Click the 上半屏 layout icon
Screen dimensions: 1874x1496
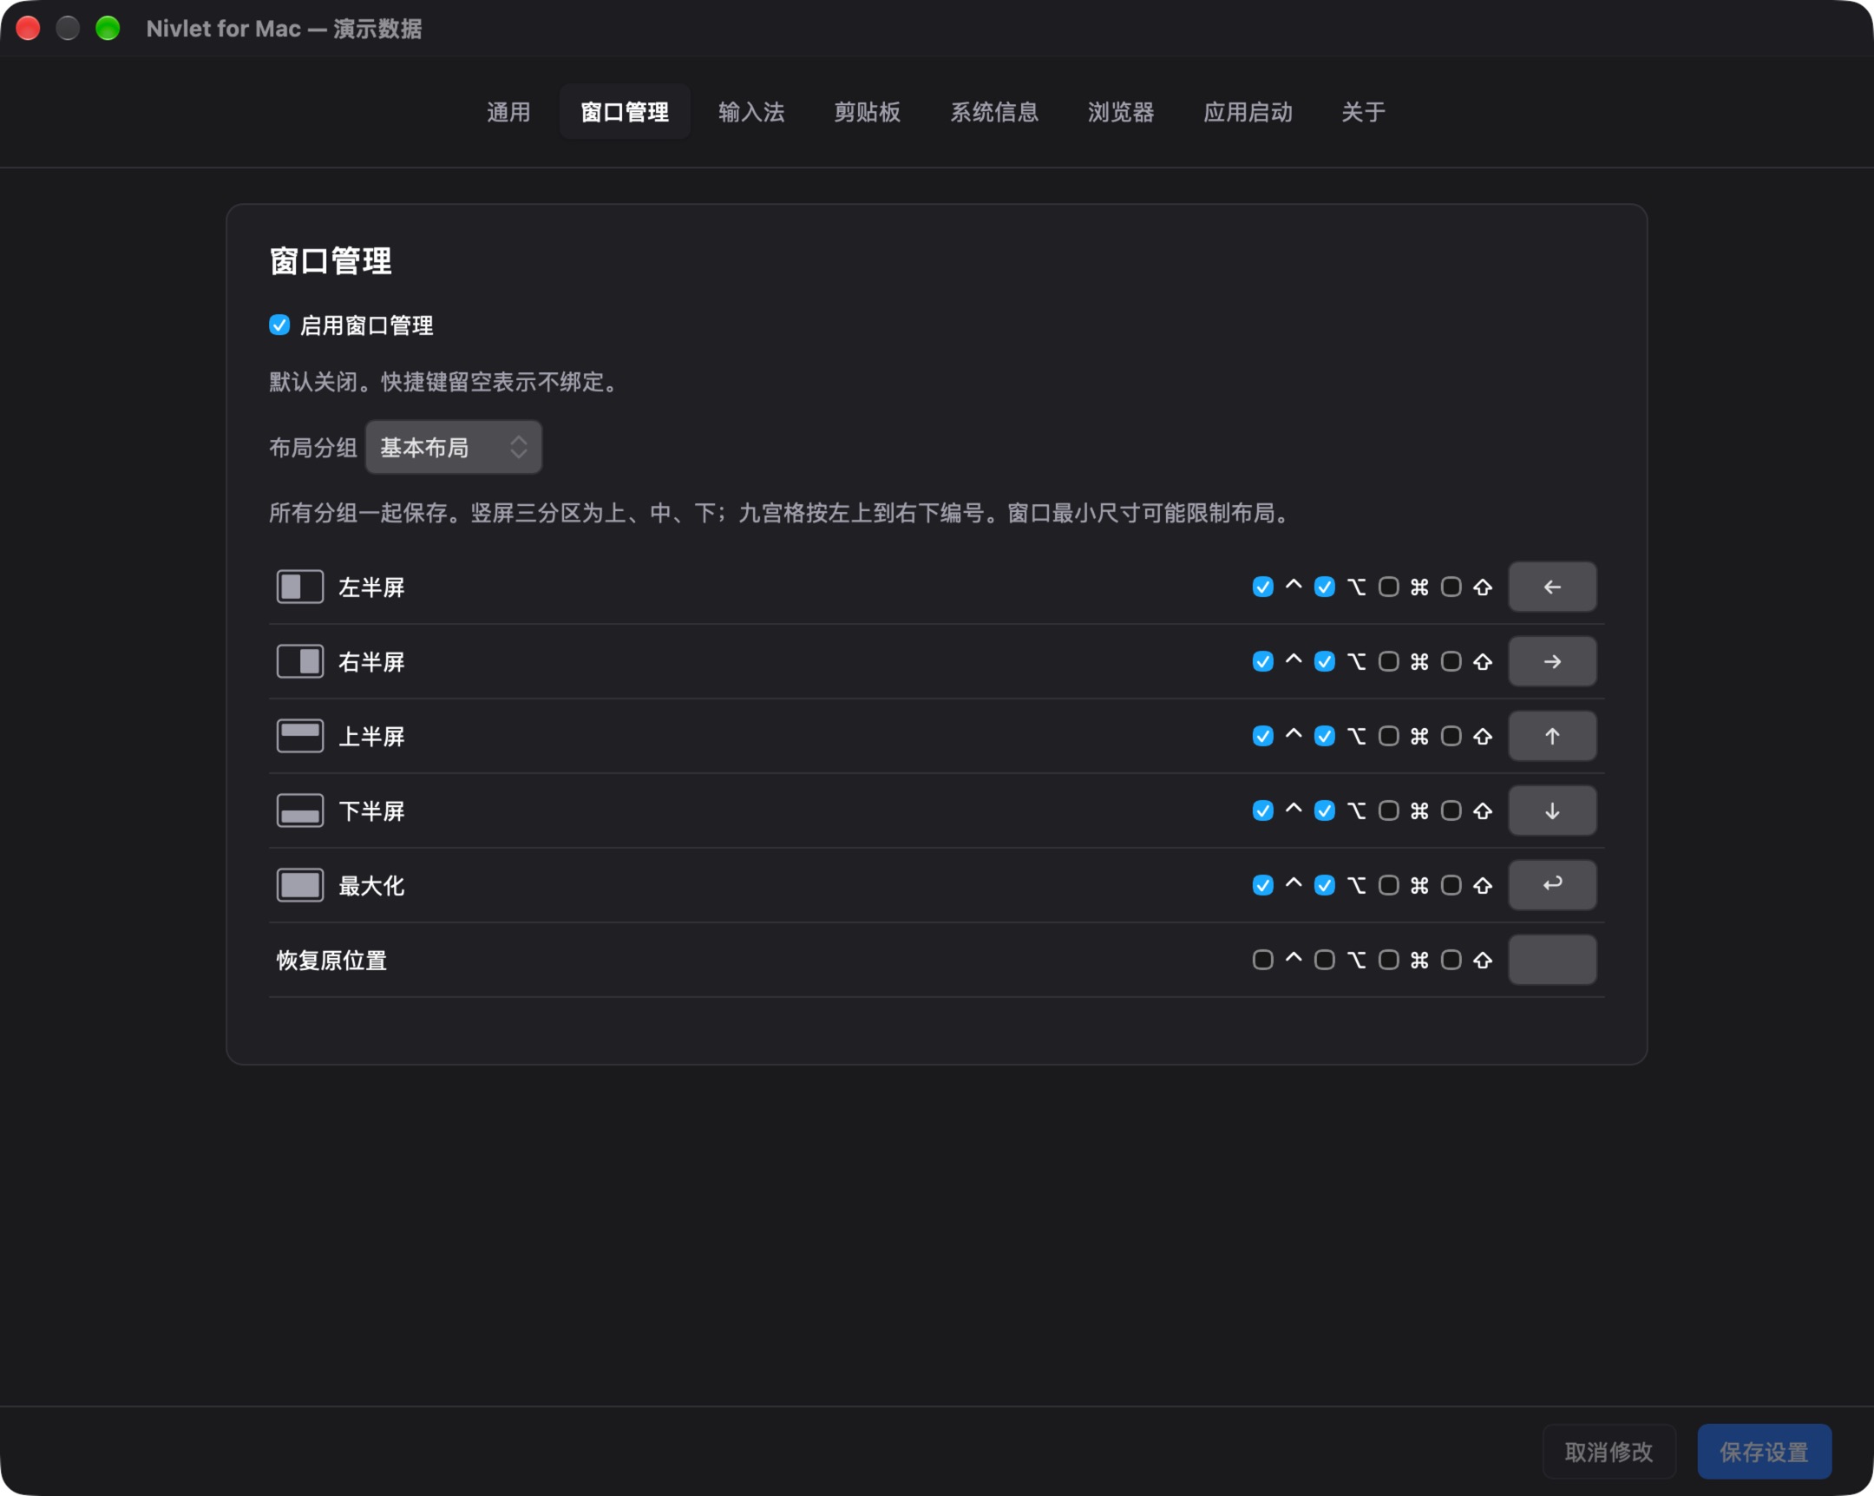click(x=300, y=736)
